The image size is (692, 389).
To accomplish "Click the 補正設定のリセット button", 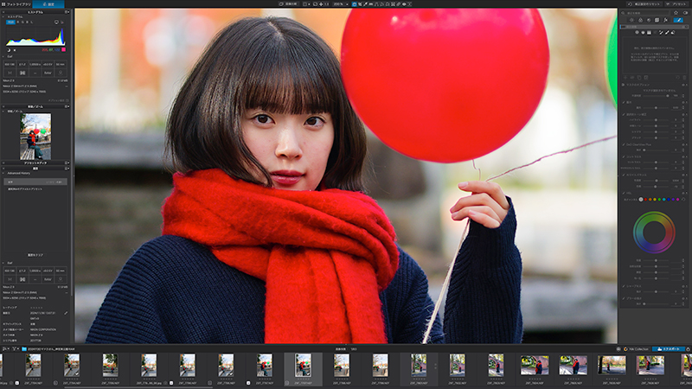I will tap(644, 4).
